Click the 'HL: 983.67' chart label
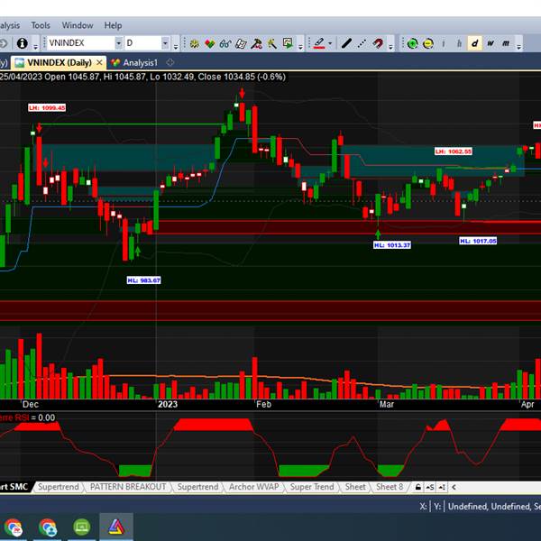 (x=144, y=280)
